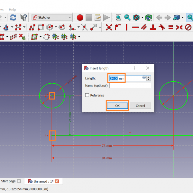Switch to the Start page tab
193x193 pixels.
click(x=8, y=181)
